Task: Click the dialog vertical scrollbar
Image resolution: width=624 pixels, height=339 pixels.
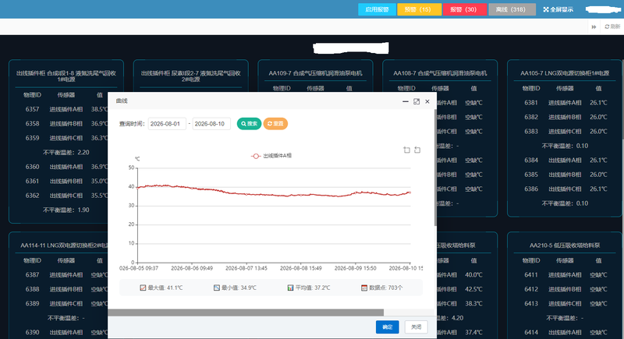Action: click(435, 167)
